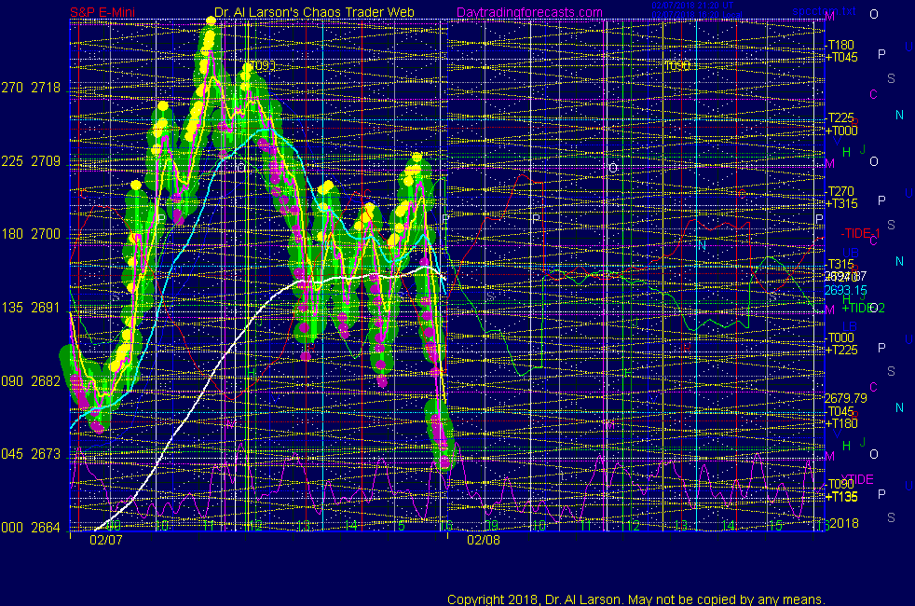Click the '-T090' level label
Image resolution: width=915 pixels, height=606 pixels.
840,485
